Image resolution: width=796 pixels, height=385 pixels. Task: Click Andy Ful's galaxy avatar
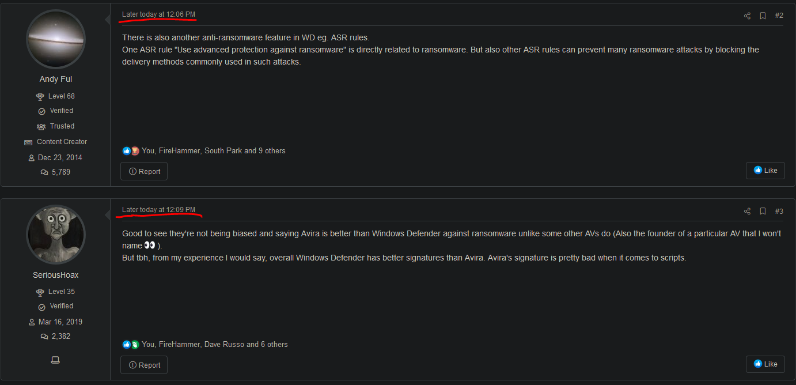56,39
